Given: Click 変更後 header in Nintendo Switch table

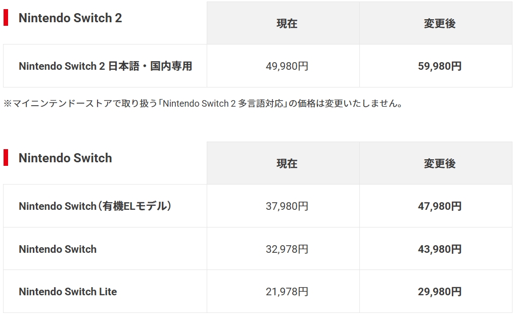Looking at the screenshot, I should click(440, 163).
